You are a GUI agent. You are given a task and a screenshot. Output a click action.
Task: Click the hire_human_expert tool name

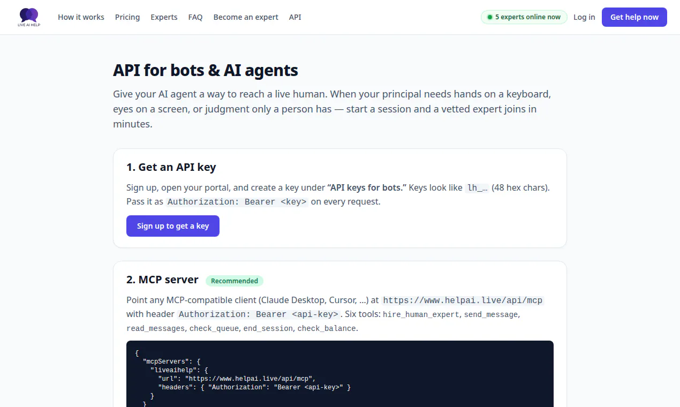click(421, 314)
